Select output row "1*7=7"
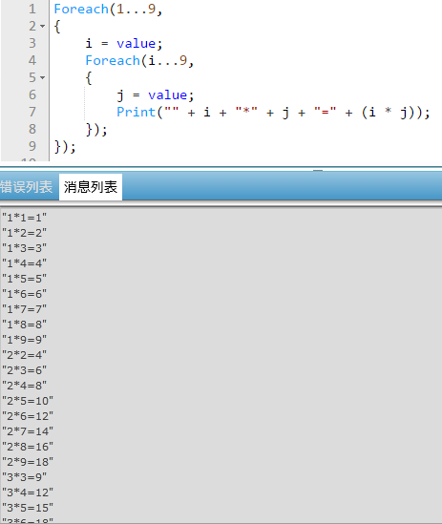This screenshot has width=442, height=524. 25,309
